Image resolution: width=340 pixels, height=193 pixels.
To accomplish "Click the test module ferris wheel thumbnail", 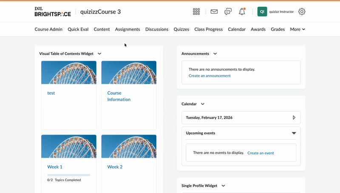I will click(69, 73).
